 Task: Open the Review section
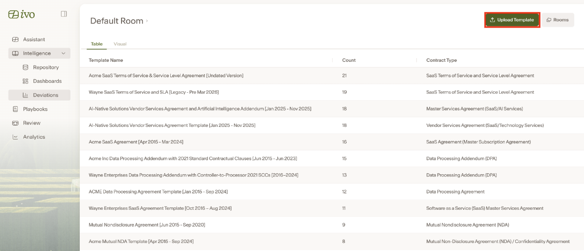[39, 123]
